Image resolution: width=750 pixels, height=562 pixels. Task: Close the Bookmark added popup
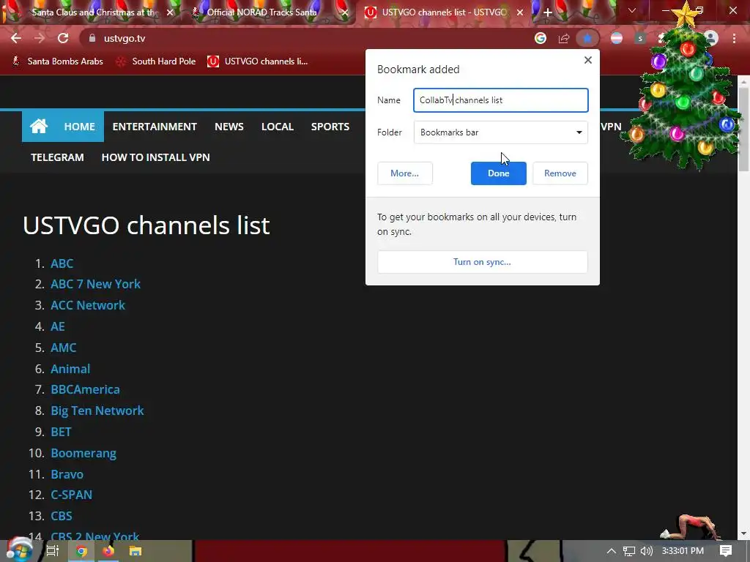point(588,60)
